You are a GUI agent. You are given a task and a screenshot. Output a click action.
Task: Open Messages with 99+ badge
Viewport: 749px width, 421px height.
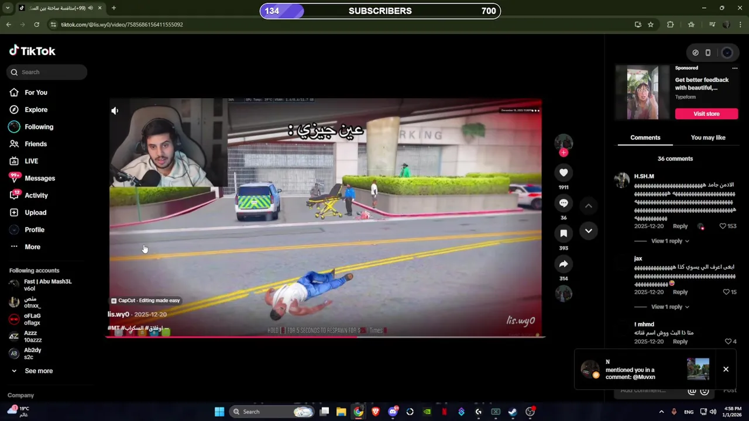[x=32, y=178]
